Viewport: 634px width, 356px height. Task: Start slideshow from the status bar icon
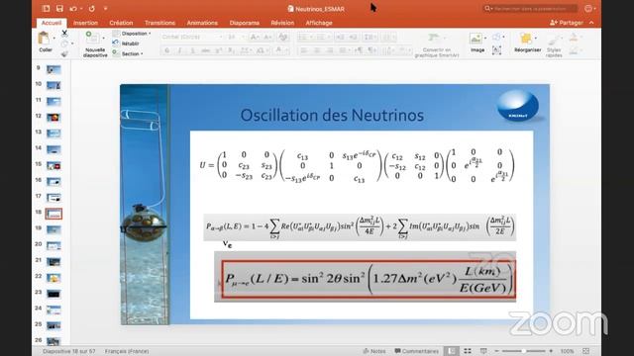pyautogui.click(x=483, y=351)
